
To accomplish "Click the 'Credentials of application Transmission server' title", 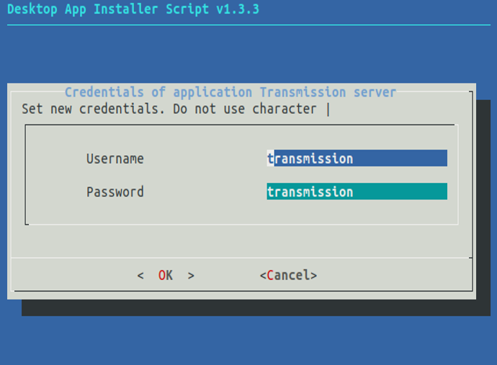I will click(230, 92).
